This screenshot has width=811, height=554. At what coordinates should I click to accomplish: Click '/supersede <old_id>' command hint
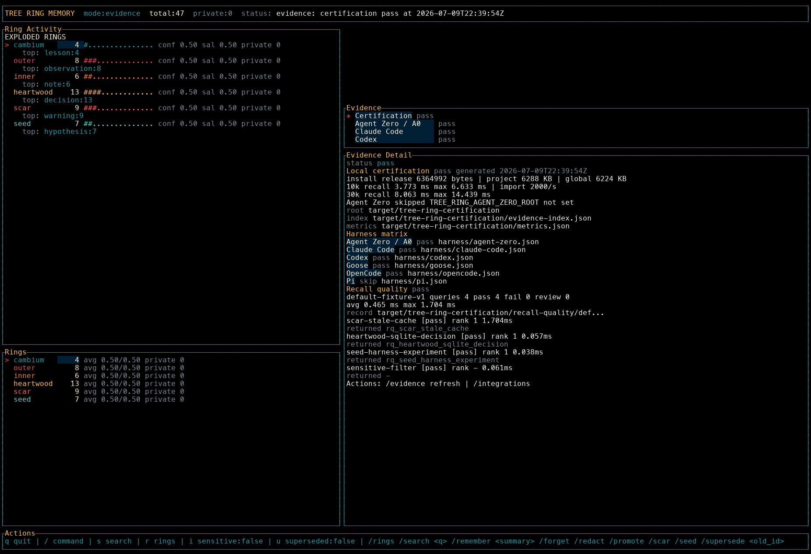tap(743, 541)
